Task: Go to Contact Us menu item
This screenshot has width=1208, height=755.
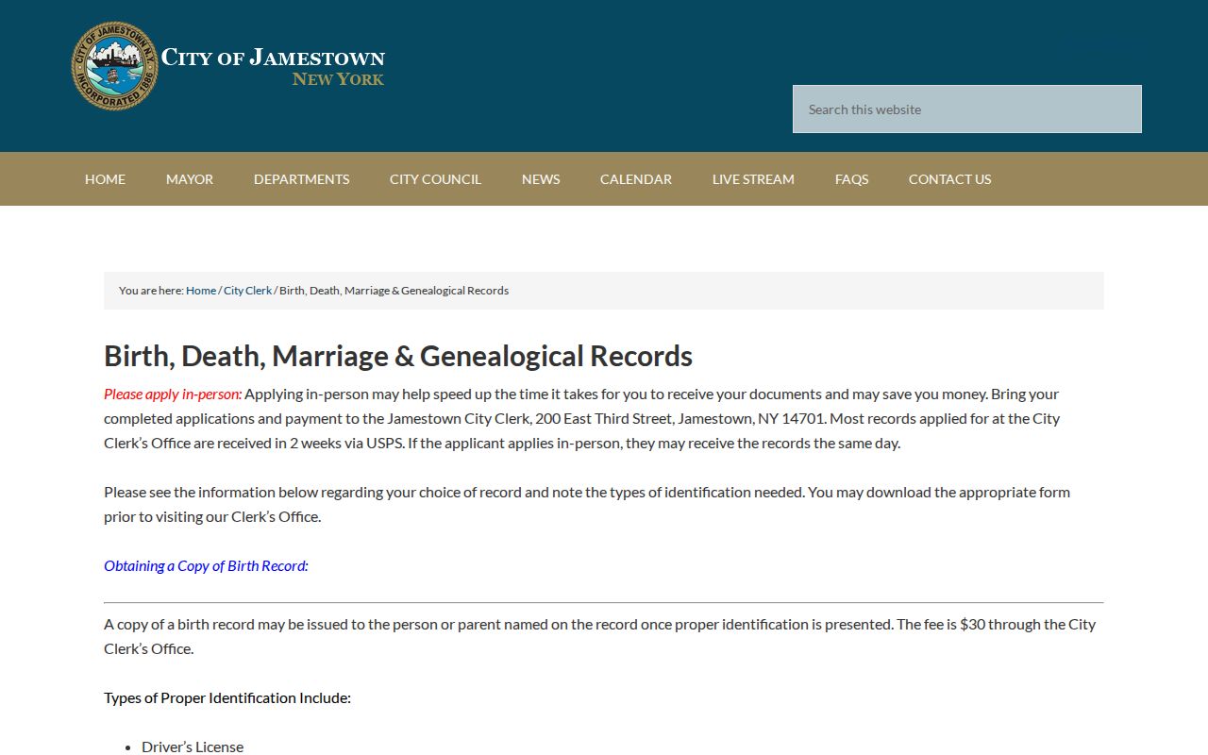Action: 949,179
